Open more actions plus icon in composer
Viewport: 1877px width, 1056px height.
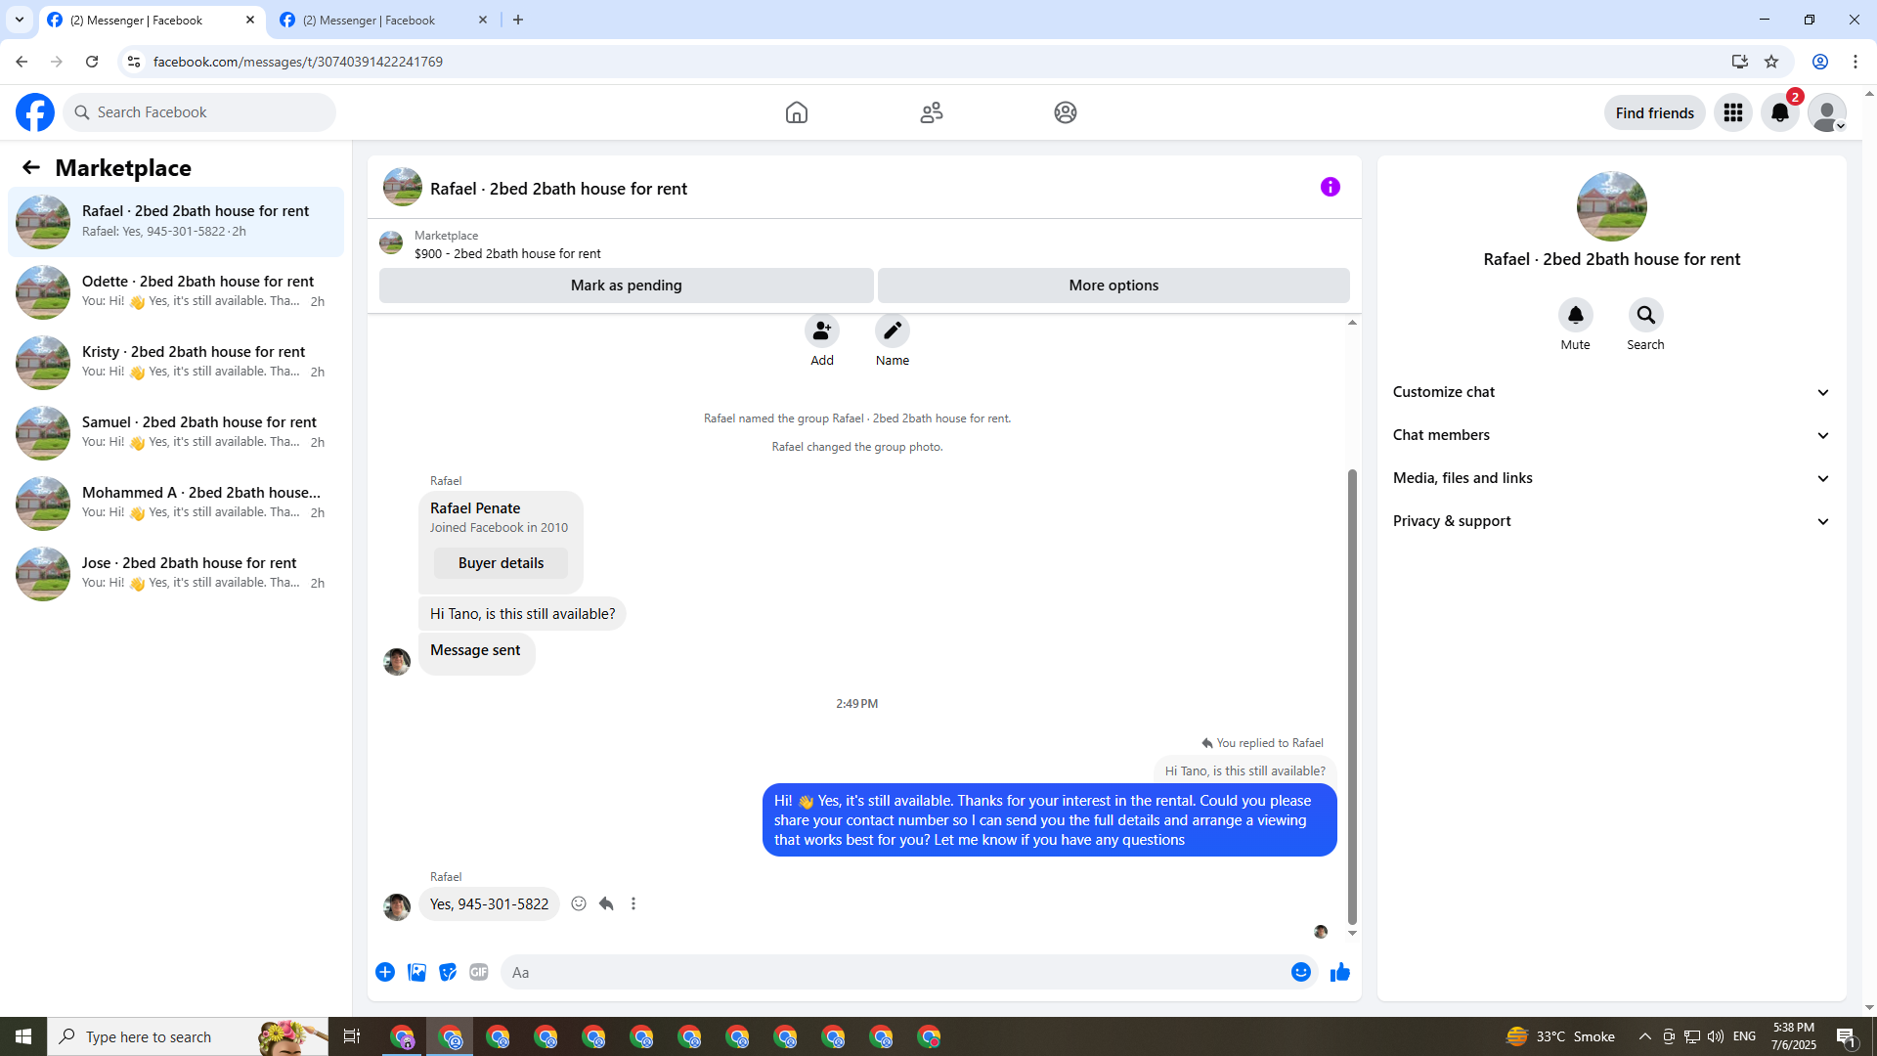pyautogui.click(x=385, y=973)
